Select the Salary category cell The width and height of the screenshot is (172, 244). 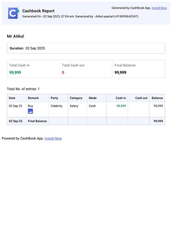[x=74, y=106]
